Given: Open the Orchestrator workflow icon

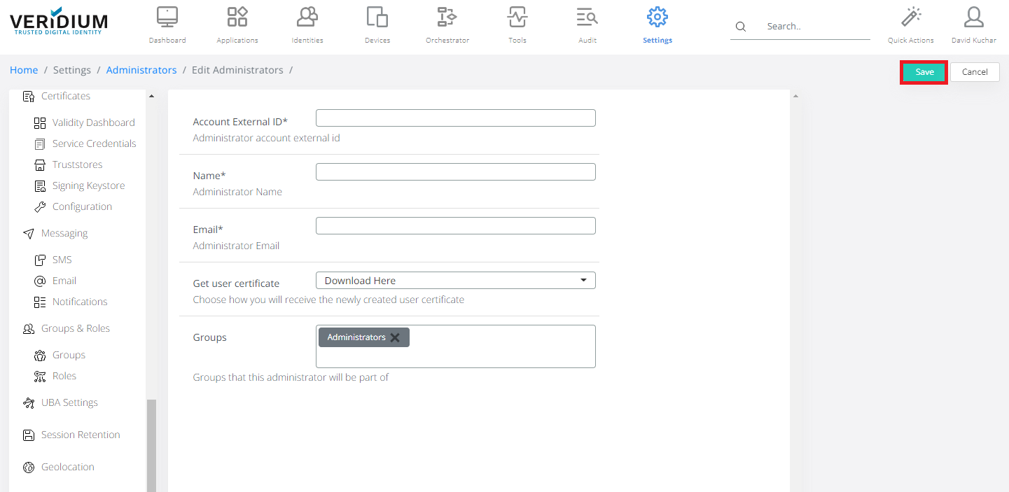Looking at the screenshot, I should [447, 17].
